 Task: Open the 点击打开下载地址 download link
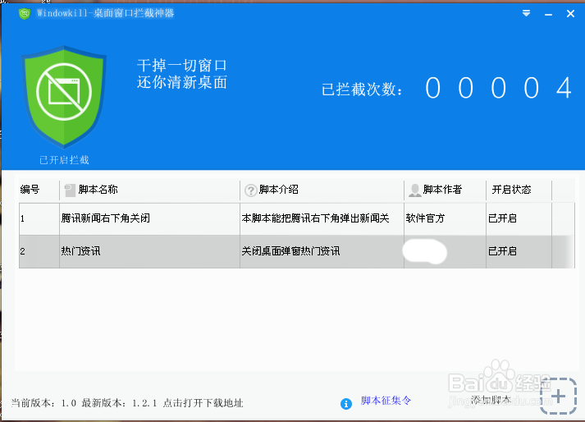pos(203,403)
